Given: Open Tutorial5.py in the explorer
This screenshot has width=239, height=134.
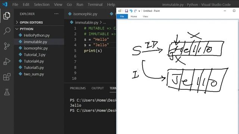Looking at the screenshot, I should click(34, 68).
